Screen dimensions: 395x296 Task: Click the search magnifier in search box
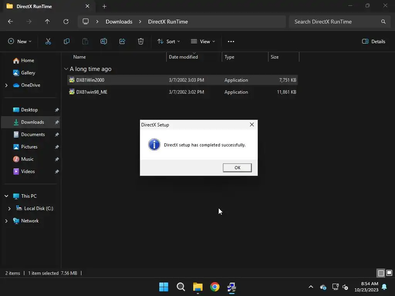383,22
